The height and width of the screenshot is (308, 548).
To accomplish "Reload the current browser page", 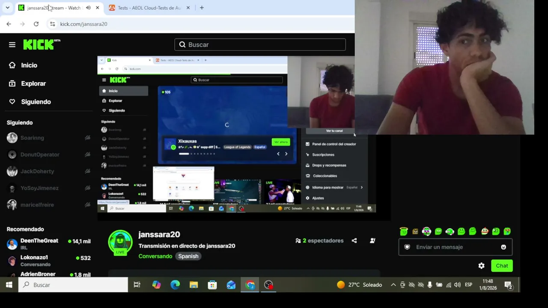I will 36,24.
